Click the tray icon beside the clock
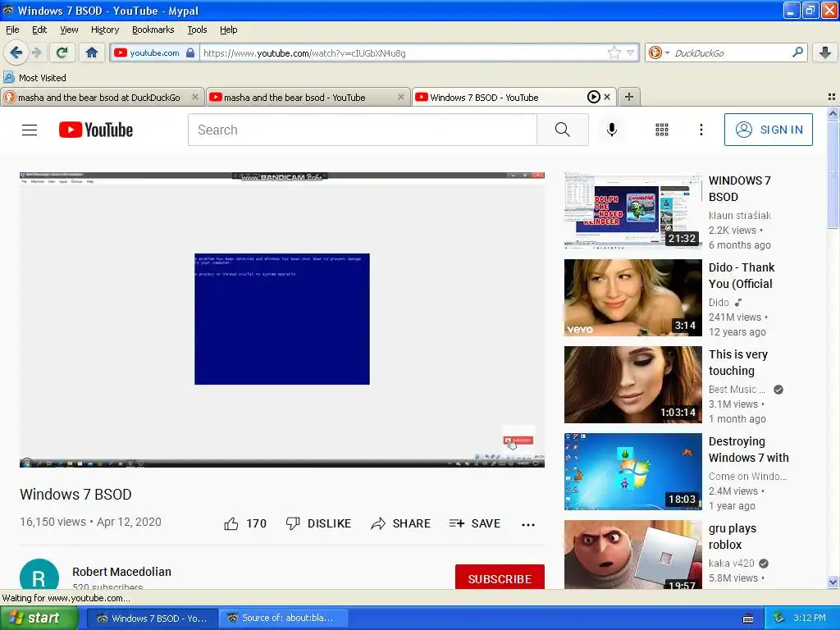This screenshot has height=630, width=840. [x=779, y=619]
